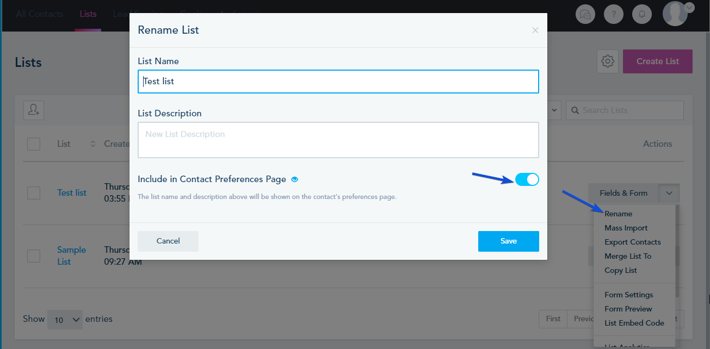Click the search magnifier icon

pyautogui.click(x=575, y=110)
